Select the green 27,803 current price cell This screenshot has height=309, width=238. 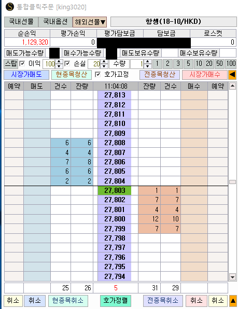(115, 191)
